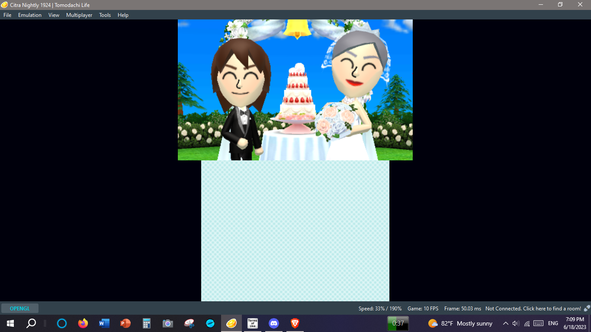The width and height of the screenshot is (591, 332).
Task: Open the Windows Start menu
Action: pyautogui.click(x=10, y=323)
